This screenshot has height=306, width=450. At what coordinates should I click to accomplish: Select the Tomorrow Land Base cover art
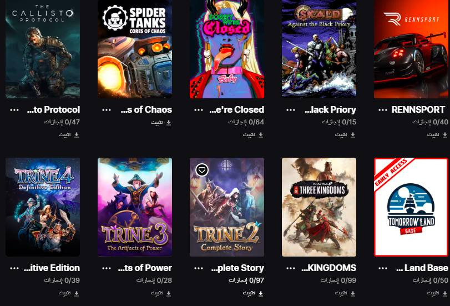[411, 207]
